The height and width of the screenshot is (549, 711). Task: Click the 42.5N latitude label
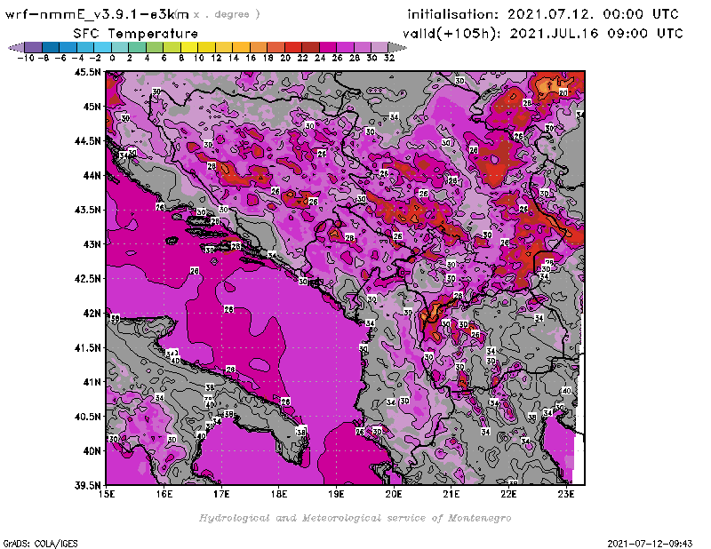coord(88,279)
